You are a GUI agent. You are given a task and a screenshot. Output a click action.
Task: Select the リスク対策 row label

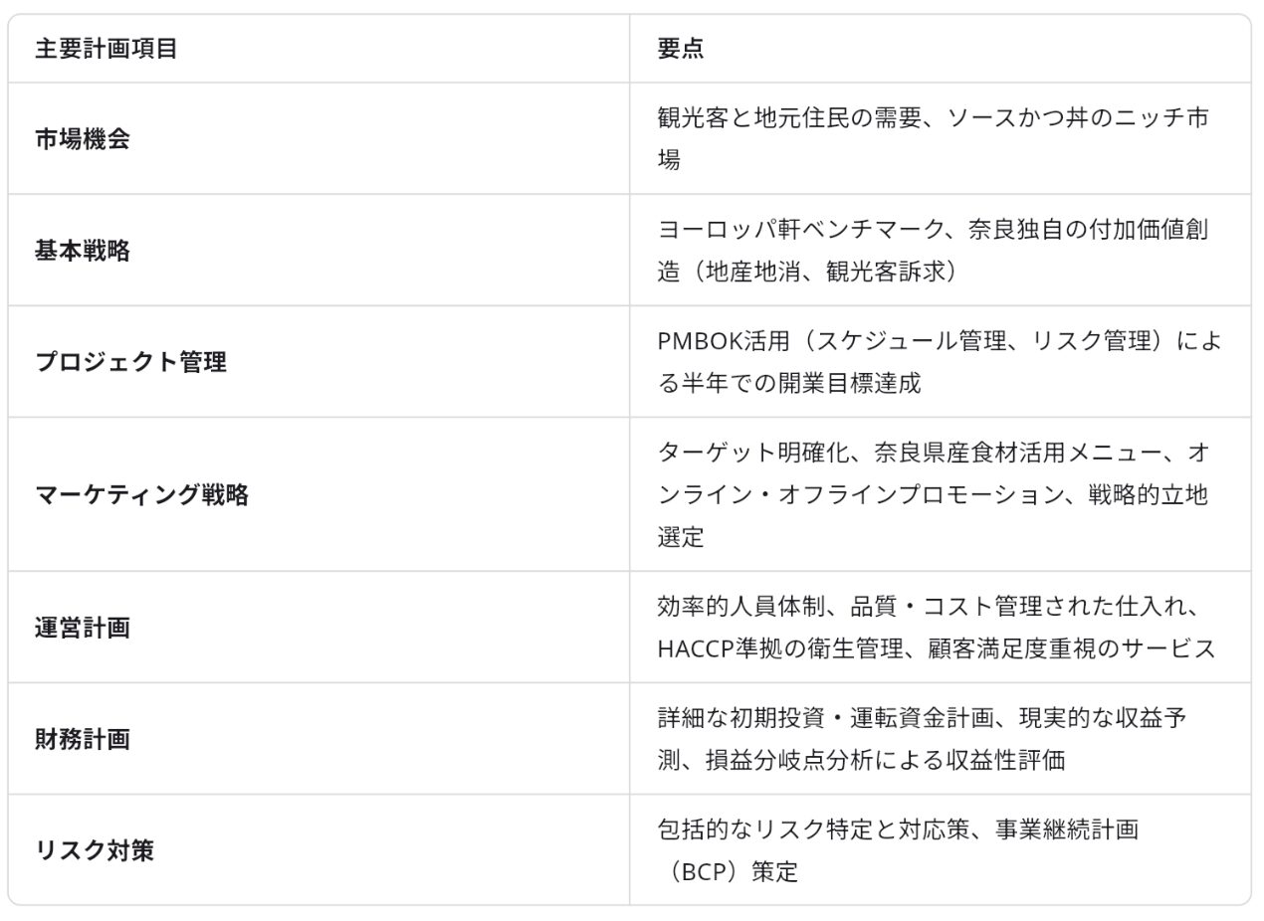pos(95,850)
